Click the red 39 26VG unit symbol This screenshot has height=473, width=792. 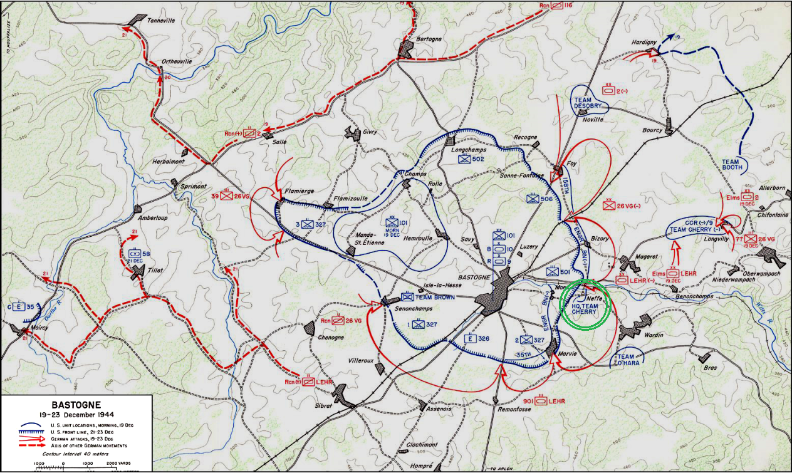[x=227, y=196]
